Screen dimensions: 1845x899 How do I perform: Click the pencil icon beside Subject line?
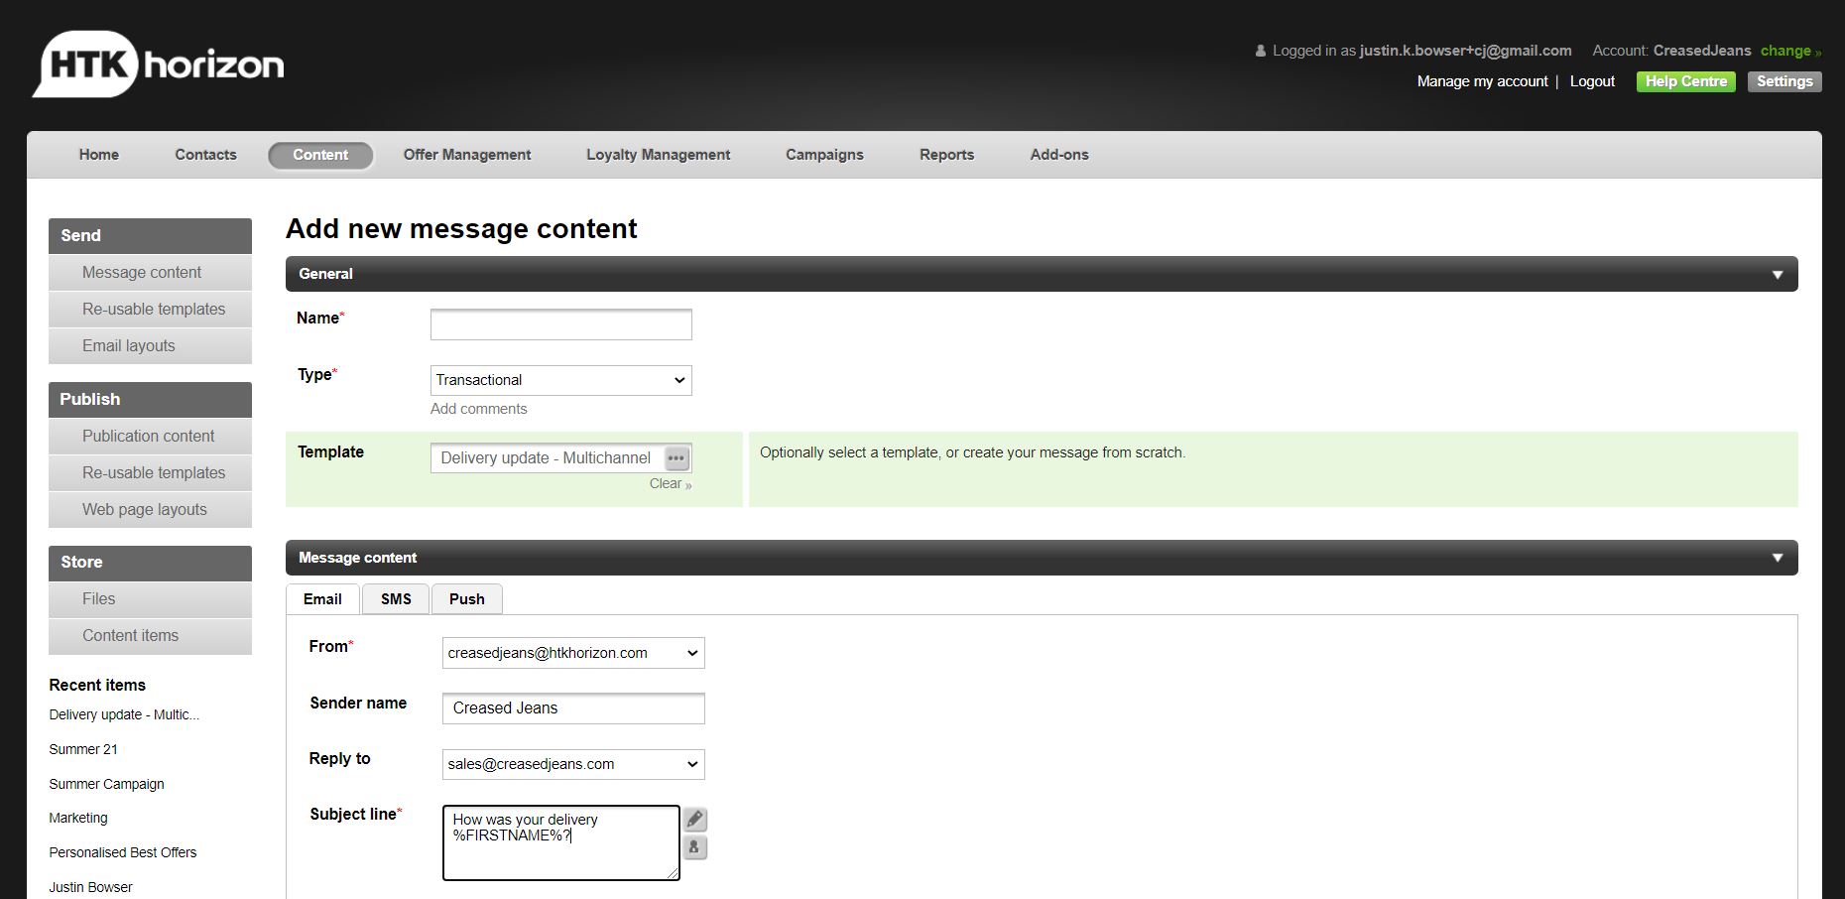tap(695, 820)
